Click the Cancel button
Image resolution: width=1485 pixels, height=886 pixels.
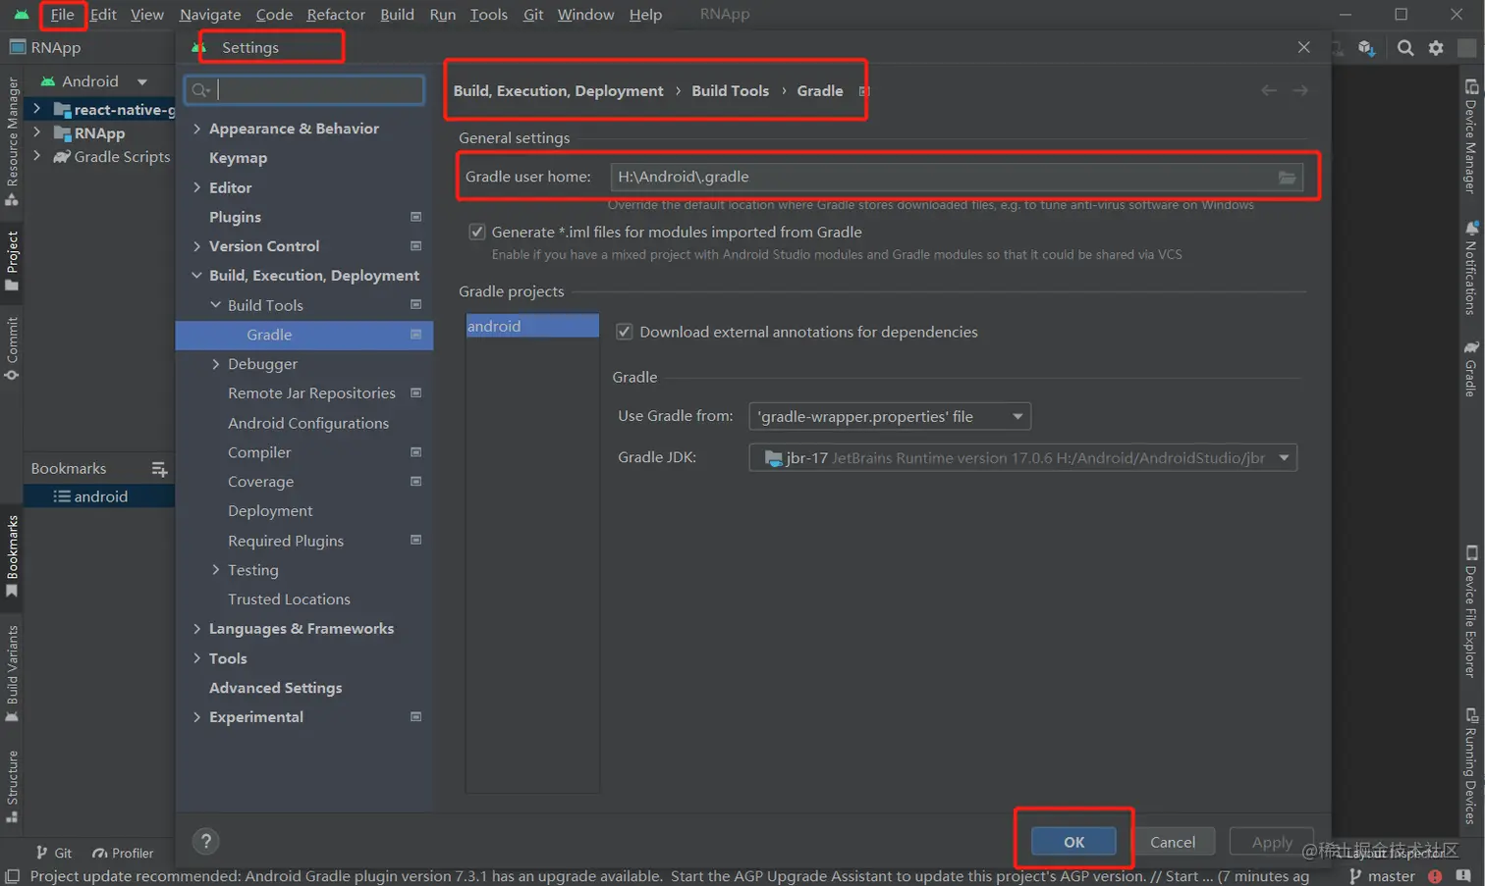pos(1173,842)
